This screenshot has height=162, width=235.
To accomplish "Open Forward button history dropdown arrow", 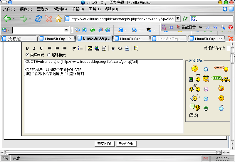I will (x=30, y=19).
